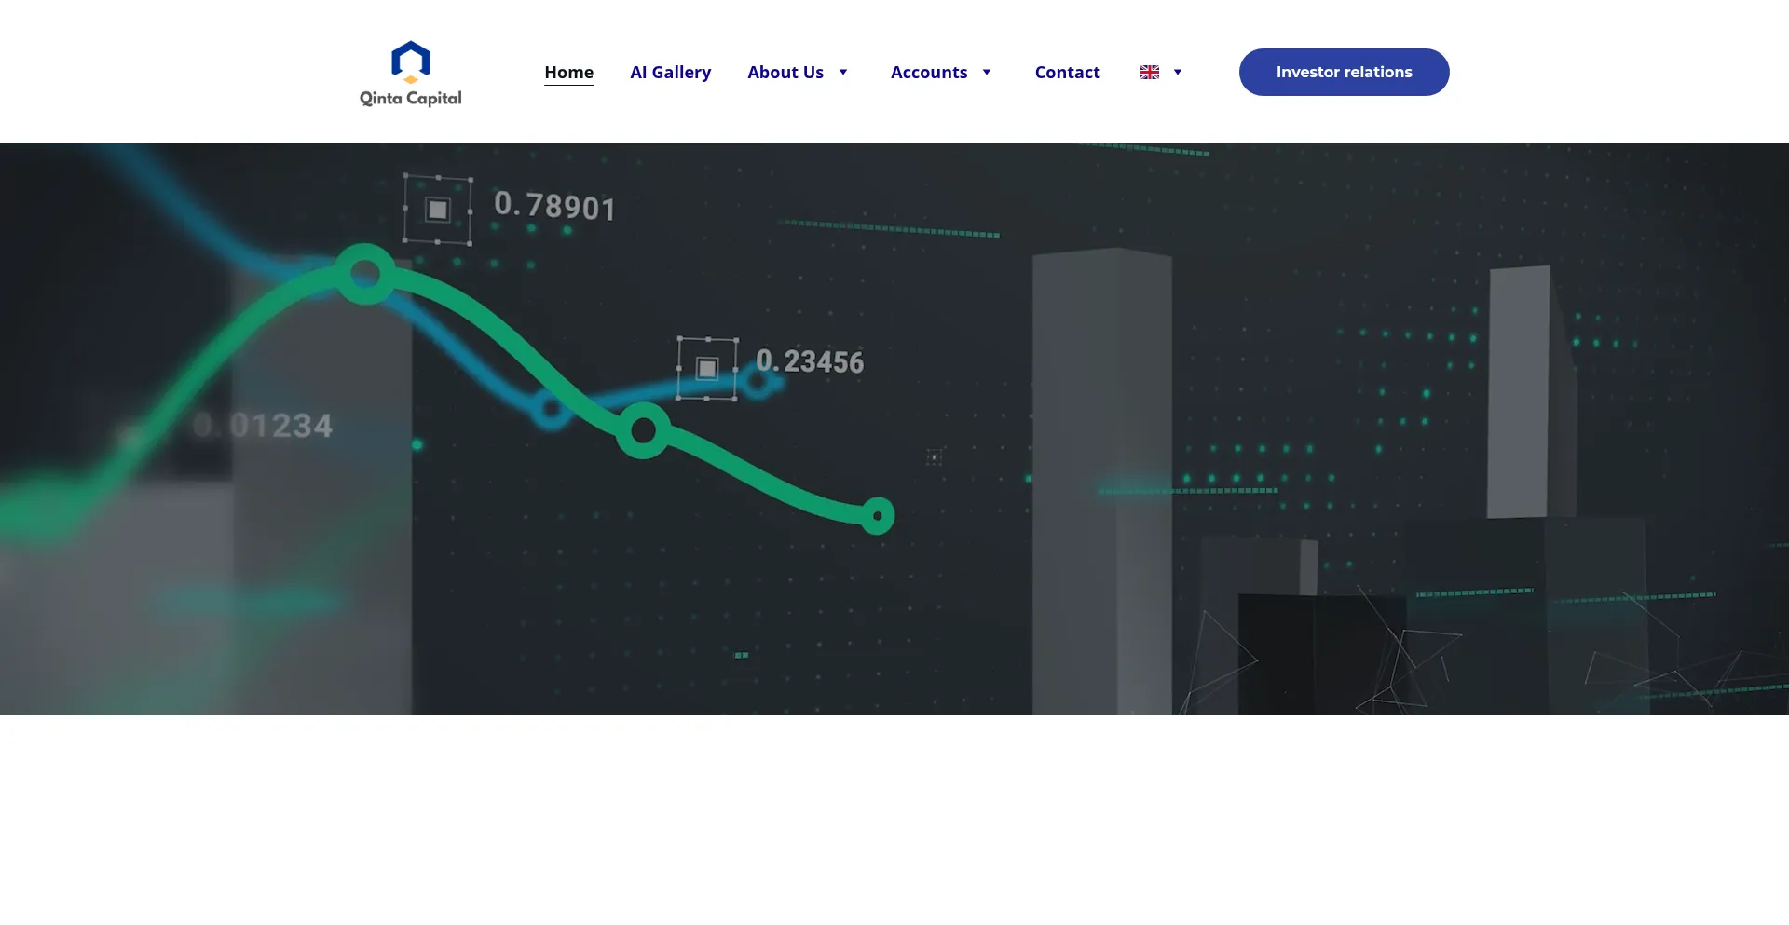Expand the Accounts dropdown arrow
The image size is (1789, 925).
(x=987, y=73)
